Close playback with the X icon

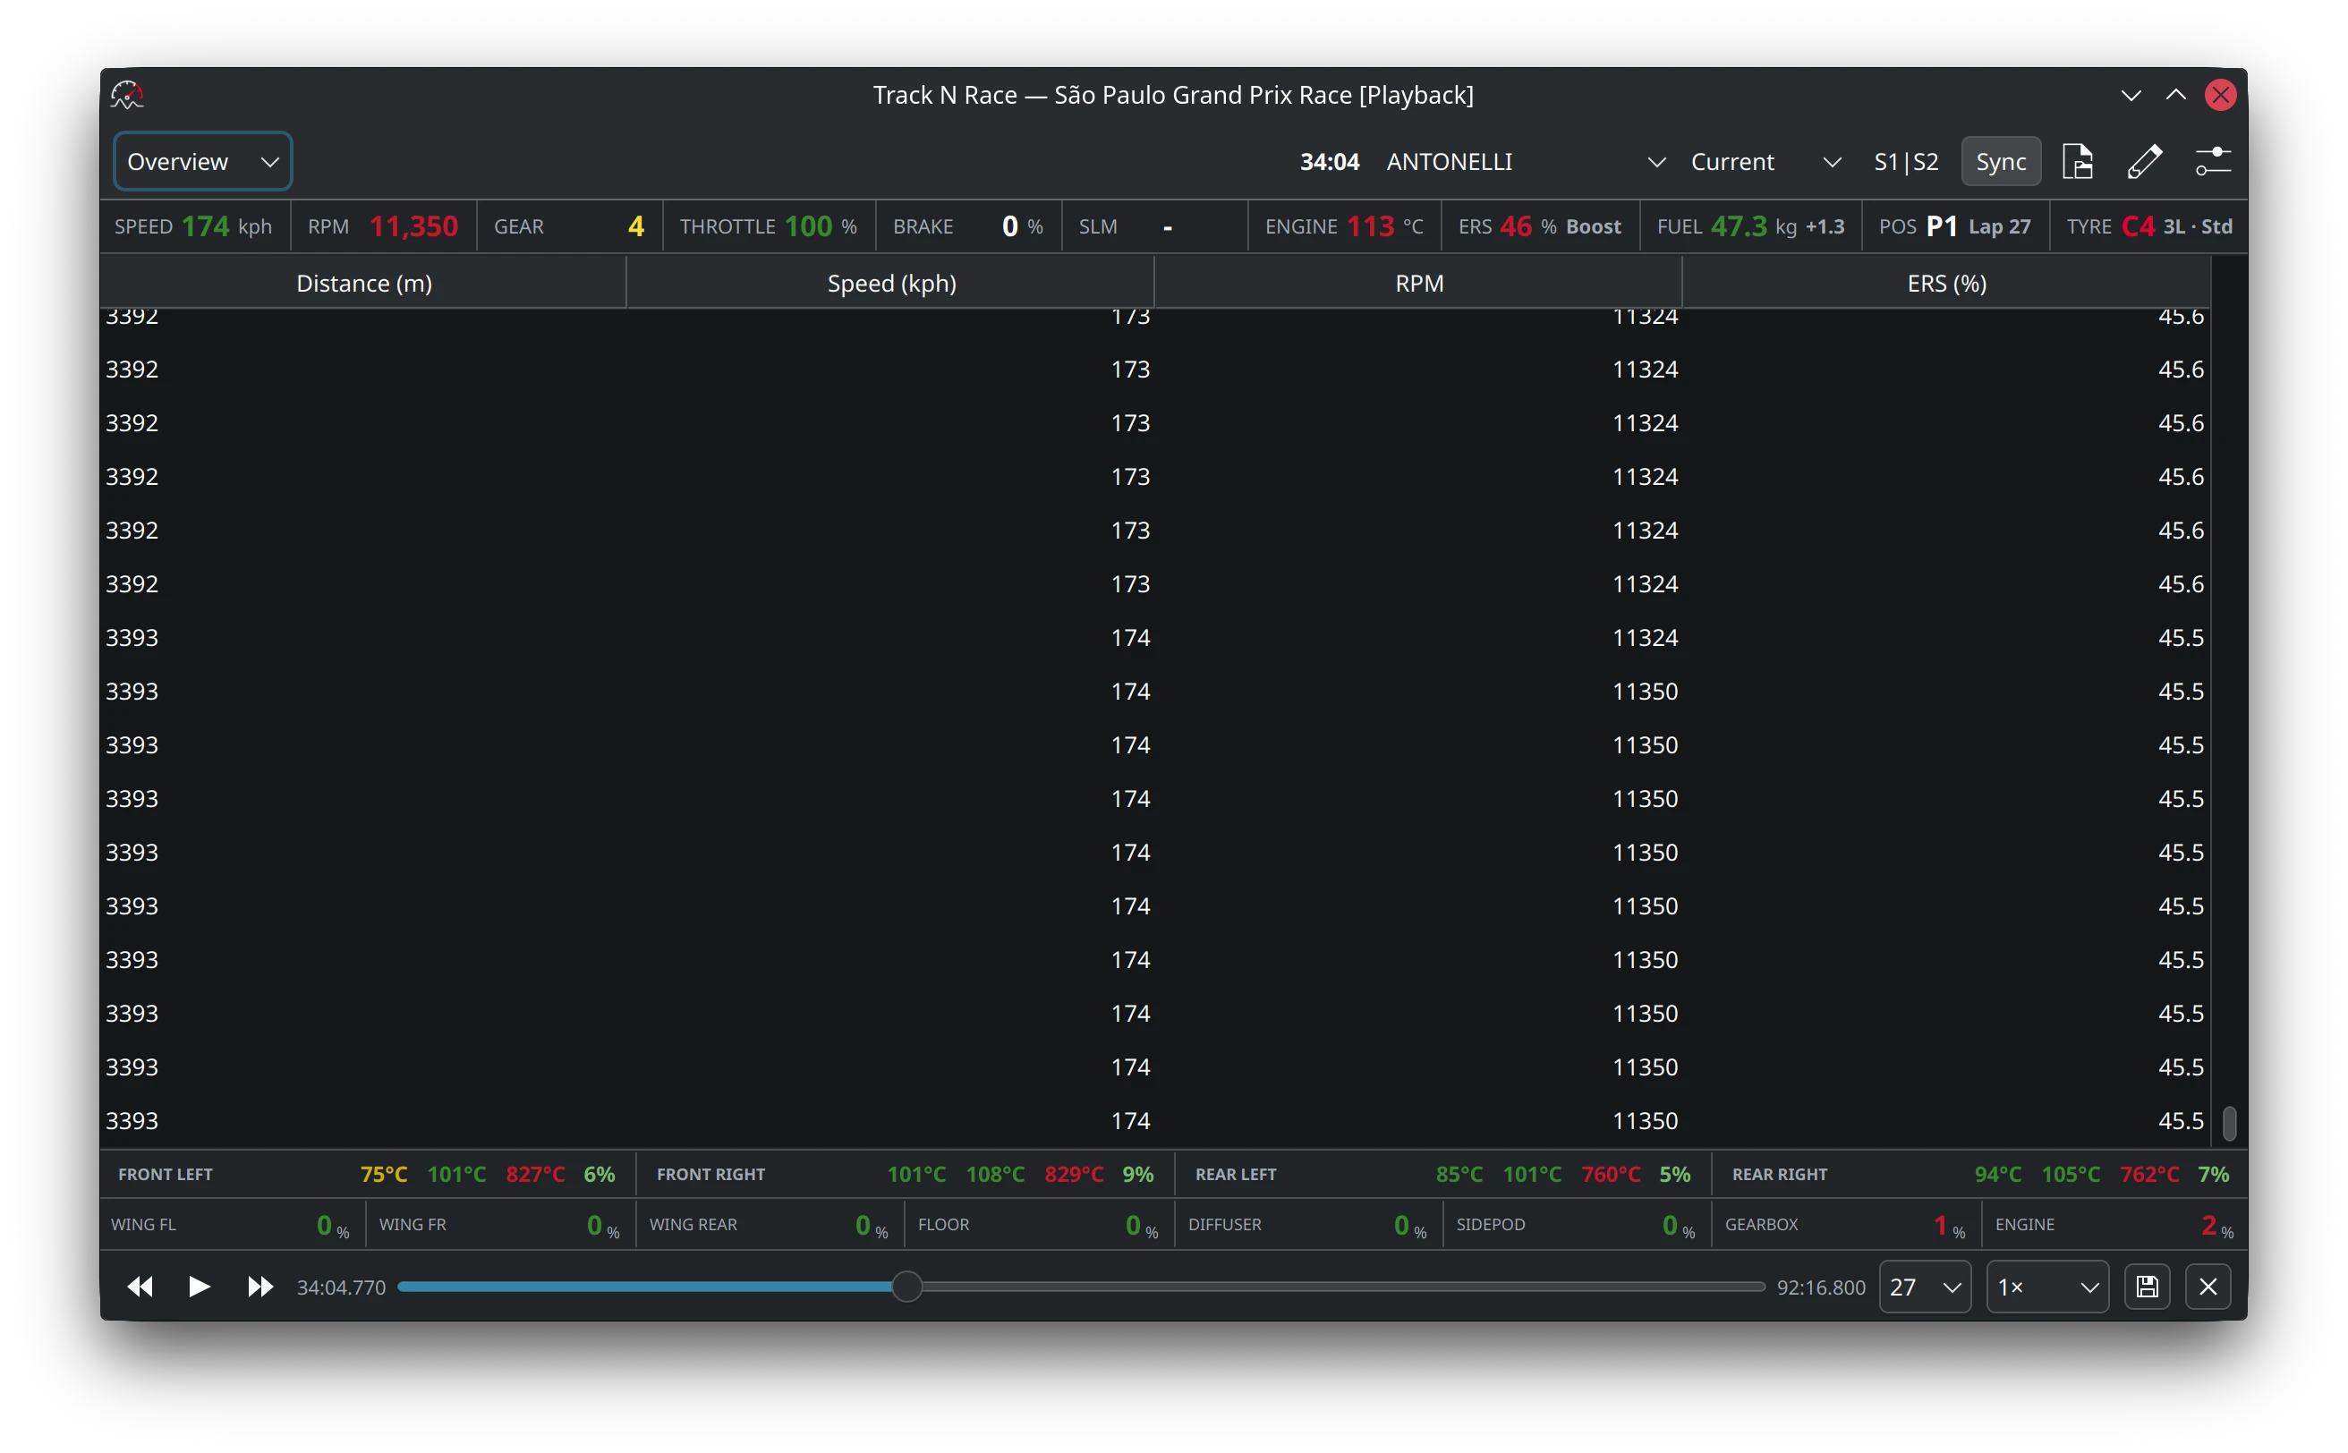[2207, 1286]
